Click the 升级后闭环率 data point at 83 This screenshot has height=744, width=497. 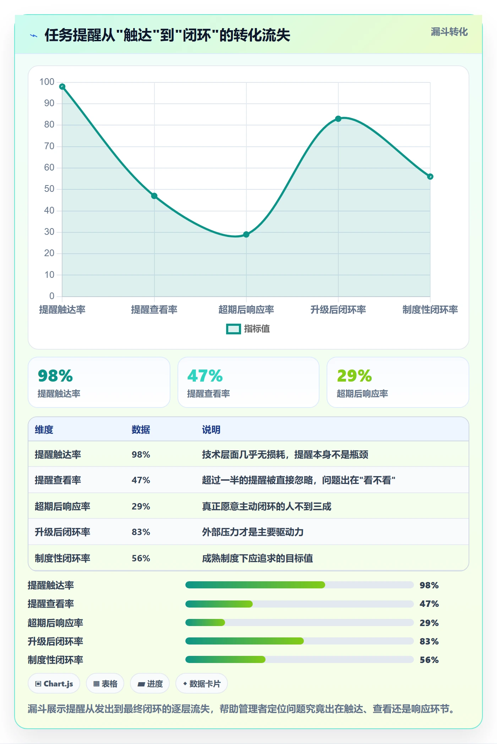click(338, 119)
